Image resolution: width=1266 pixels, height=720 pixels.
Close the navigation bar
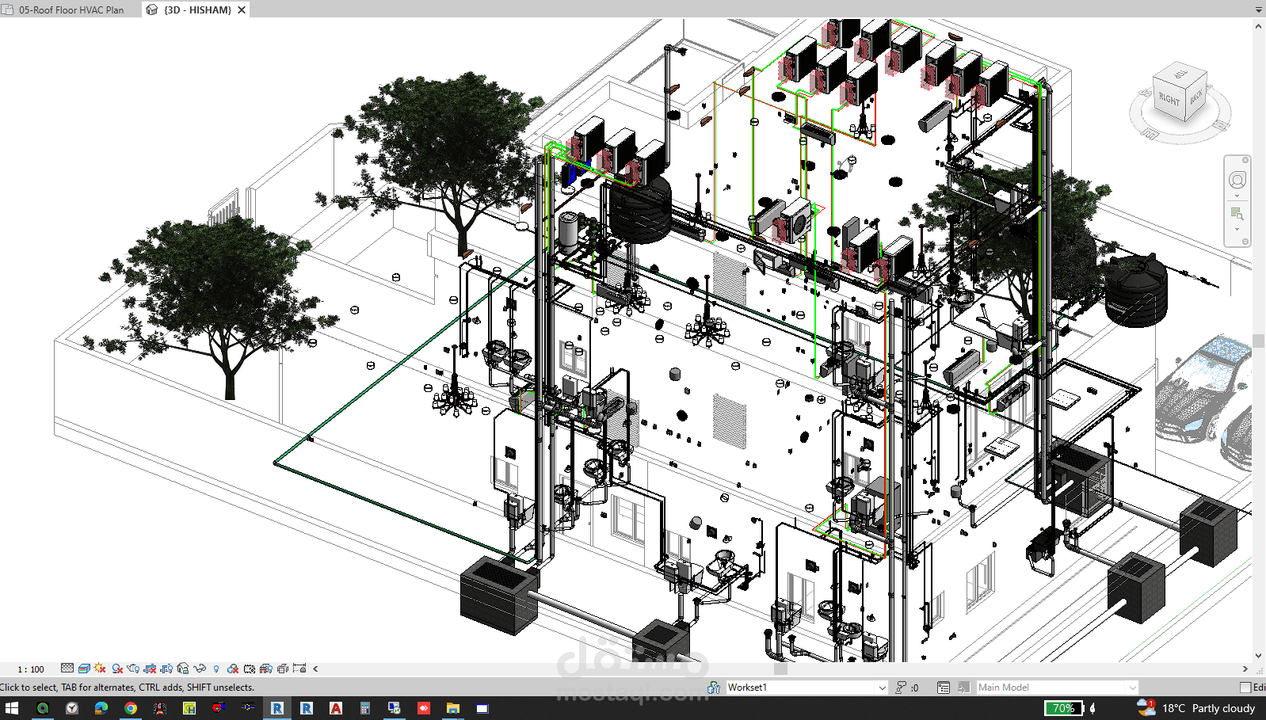tap(1245, 160)
